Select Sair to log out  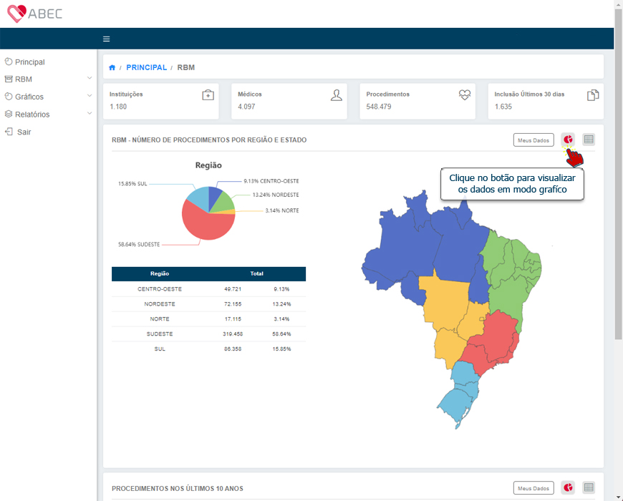point(24,132)
